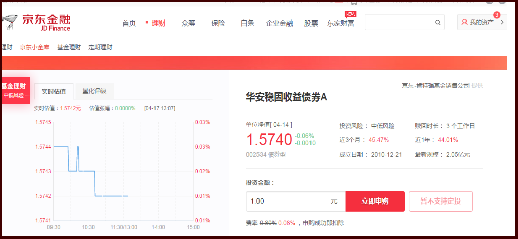The image size is (518, 239).
Task: Open 基金理财 sub-navigation link
Action: pos(69,47)
